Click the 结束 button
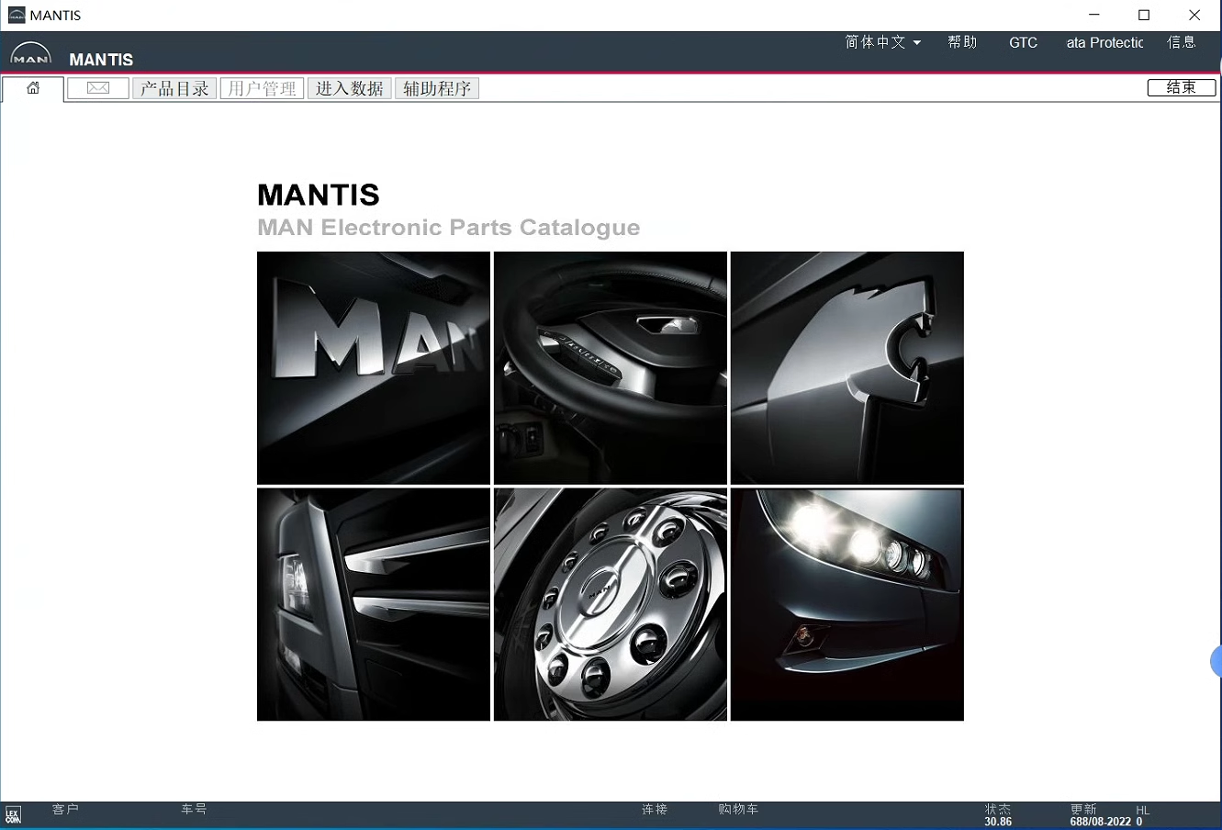Image resolution: width=1222 pixels, height=830 pixels. point(1182,87)
